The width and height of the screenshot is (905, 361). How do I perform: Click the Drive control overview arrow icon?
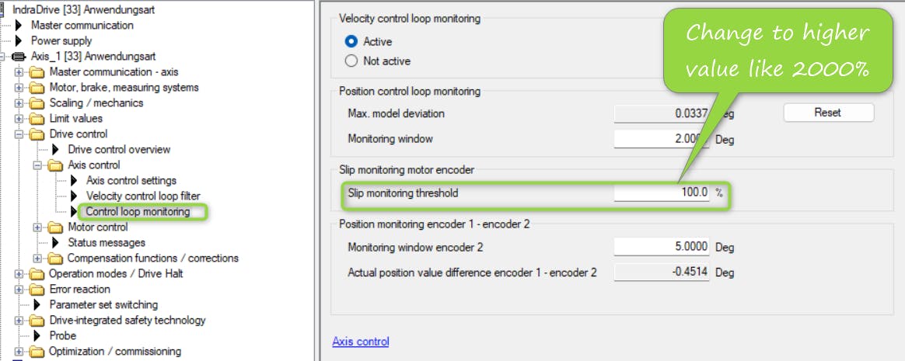[56, 149]
